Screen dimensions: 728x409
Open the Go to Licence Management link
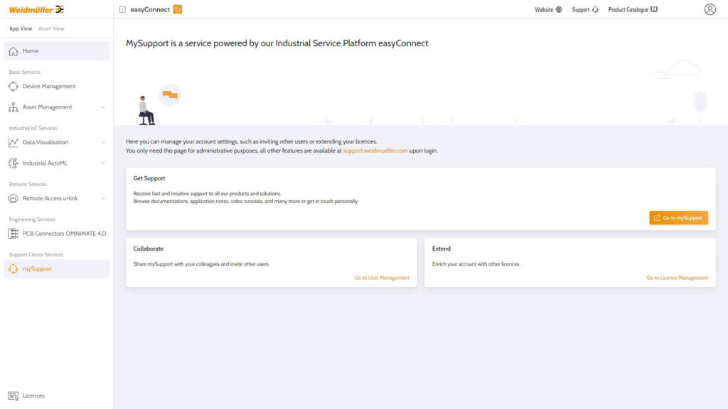click(x=677, y=278)
